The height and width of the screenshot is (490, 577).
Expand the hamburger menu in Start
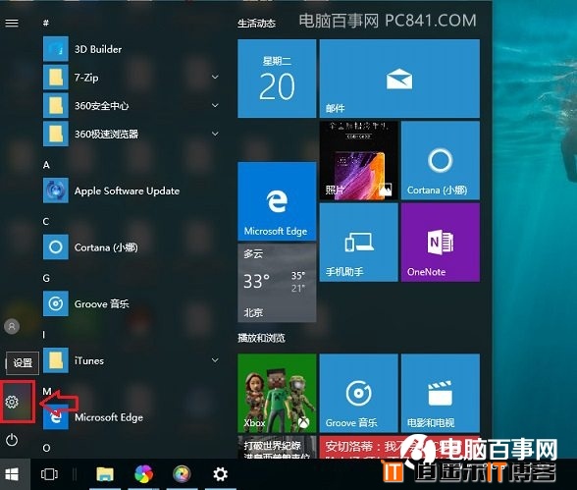point(12,24)
